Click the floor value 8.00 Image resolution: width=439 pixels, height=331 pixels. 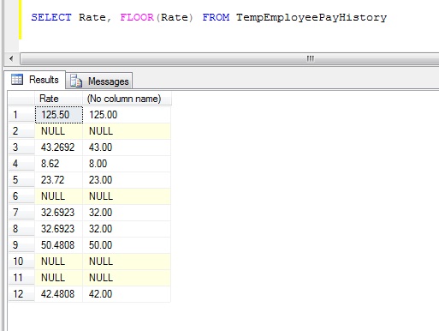coord(127,164)
